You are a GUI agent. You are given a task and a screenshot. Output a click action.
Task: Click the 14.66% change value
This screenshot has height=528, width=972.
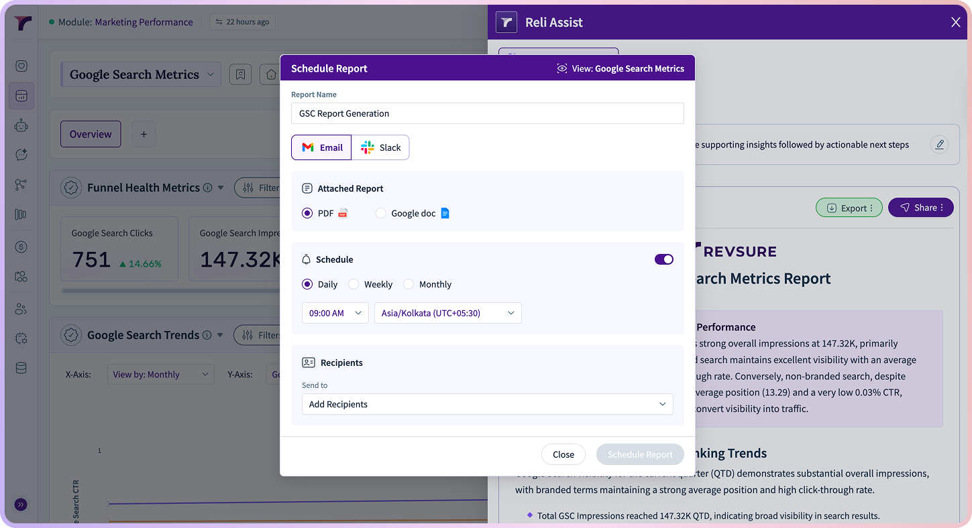[140, 264]
